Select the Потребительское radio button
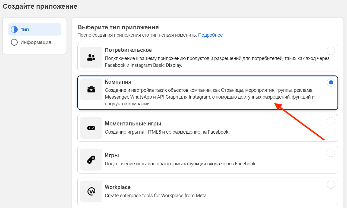Screen dimensions: 347x208 click(331, 51)
